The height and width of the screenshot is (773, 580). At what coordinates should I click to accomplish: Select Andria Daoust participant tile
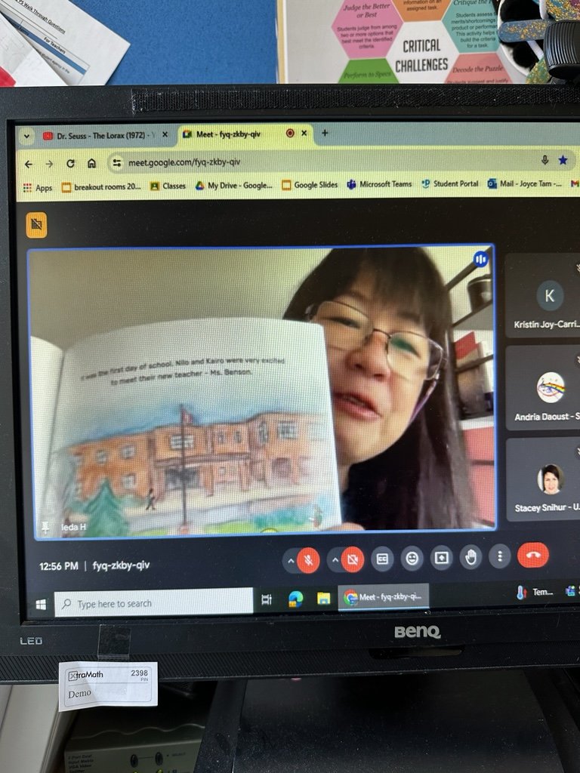(x=543, y=388)
